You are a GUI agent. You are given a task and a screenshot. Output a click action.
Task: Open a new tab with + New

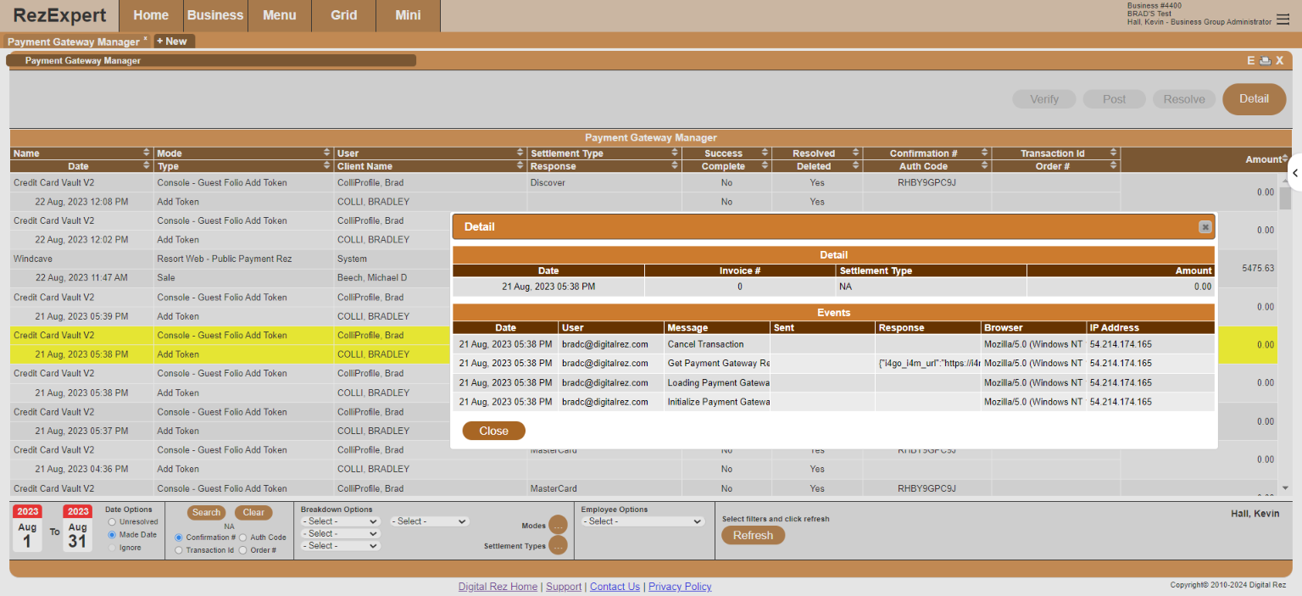175,42
